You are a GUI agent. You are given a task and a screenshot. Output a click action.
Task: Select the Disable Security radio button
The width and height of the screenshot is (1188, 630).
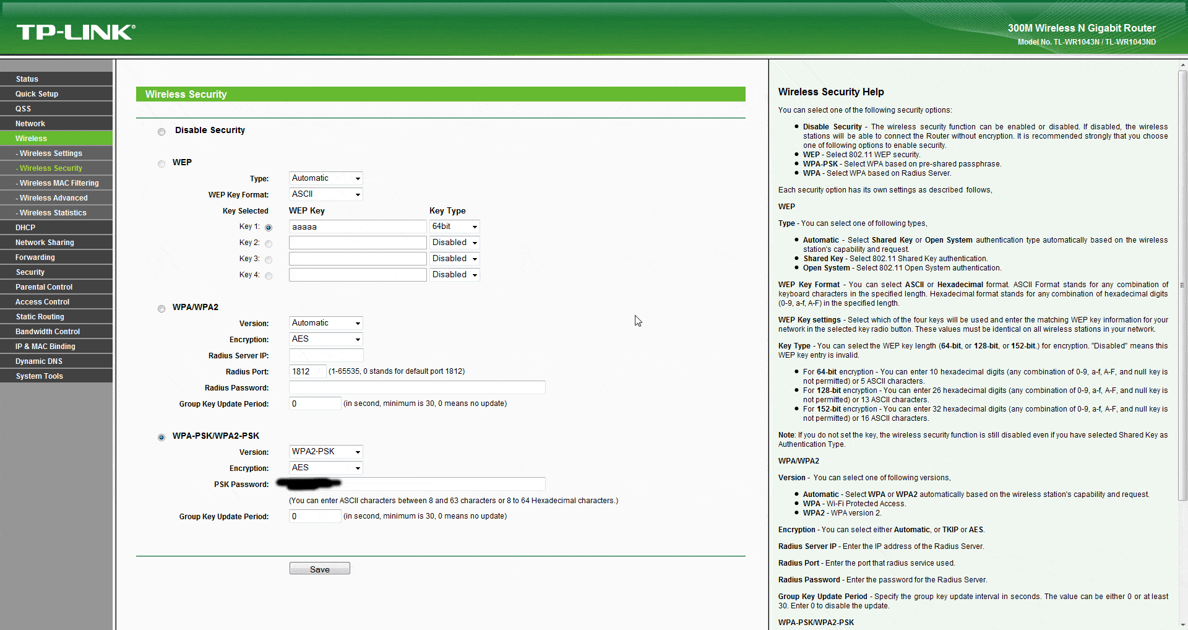point(161,131)
